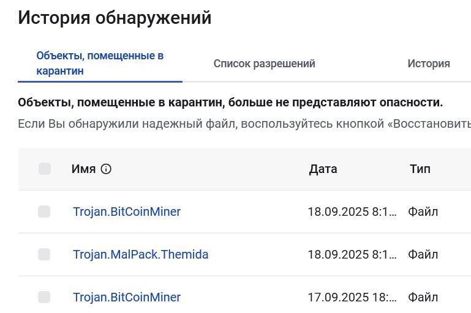The height and width of the screenshot is (313, 471).
Task: Open the Объекты, помещенные в карантин tab
Action: pyautogui.click(x=100, y=63)
